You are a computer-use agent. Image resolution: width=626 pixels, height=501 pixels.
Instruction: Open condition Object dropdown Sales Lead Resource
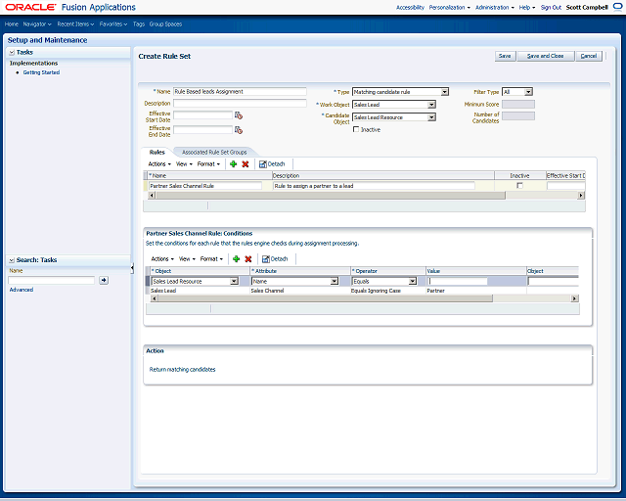click(x=235, y=281)
